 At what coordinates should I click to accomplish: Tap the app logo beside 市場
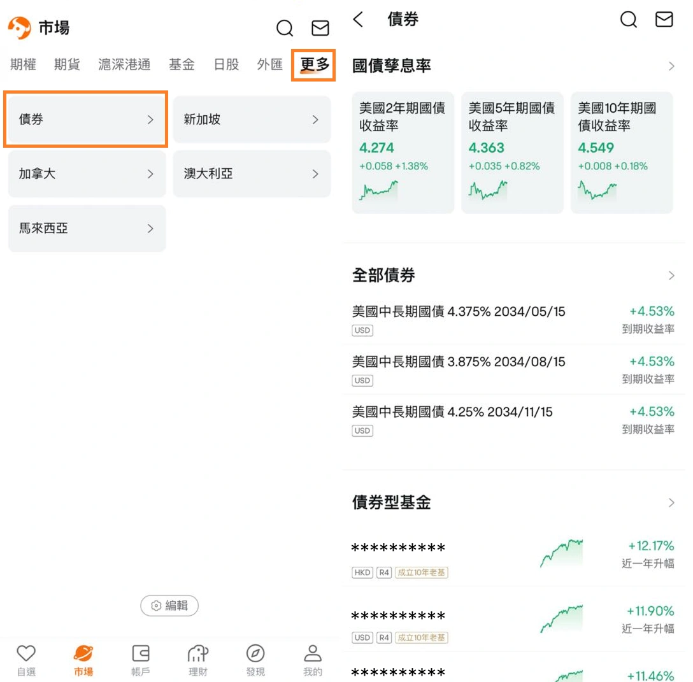pos(20,27)
